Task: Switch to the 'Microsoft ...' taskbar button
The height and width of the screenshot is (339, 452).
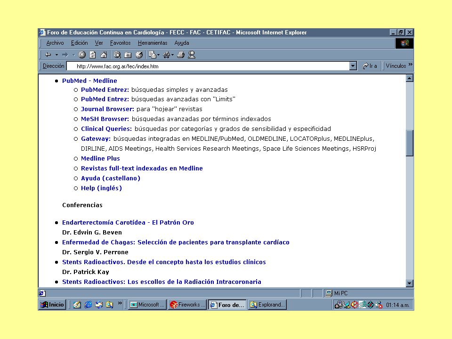Action: (x=147, y=305)
